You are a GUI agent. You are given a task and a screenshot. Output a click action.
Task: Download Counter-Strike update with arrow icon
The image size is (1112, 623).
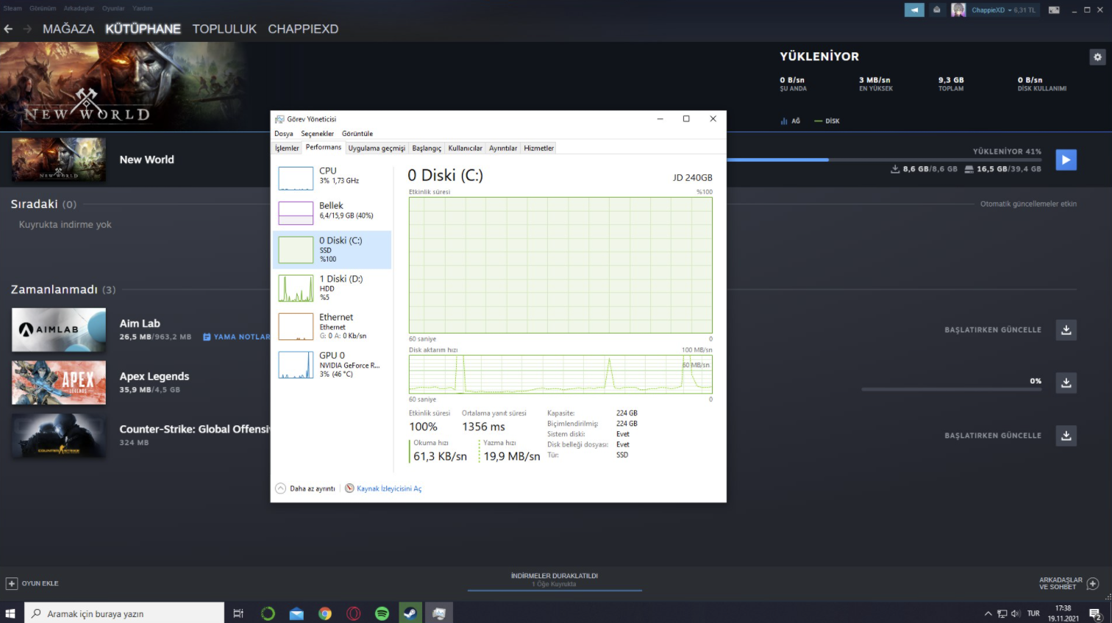pyautogui.click(x=1066, y=436)
